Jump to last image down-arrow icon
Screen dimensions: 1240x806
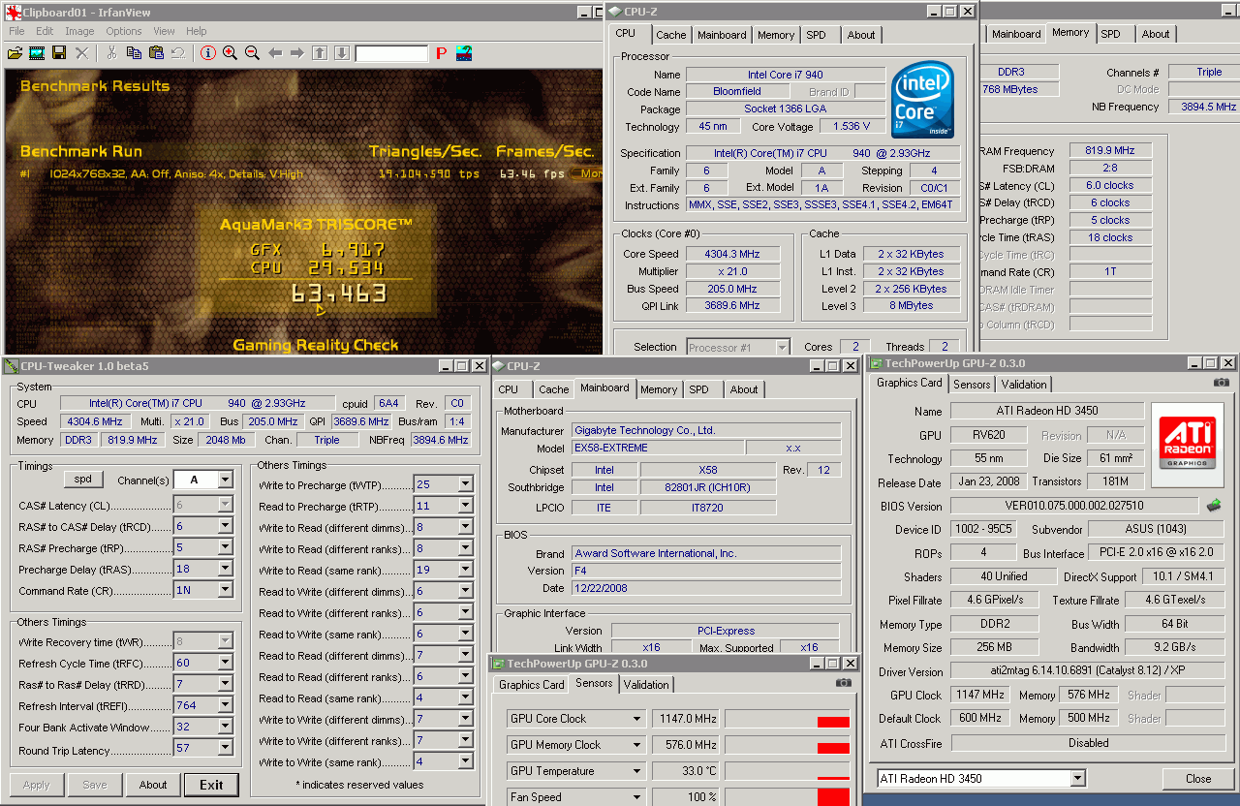(341, 53)
